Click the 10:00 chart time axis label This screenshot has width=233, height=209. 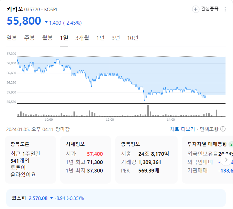pyautogui.click(x=49, y=120)
